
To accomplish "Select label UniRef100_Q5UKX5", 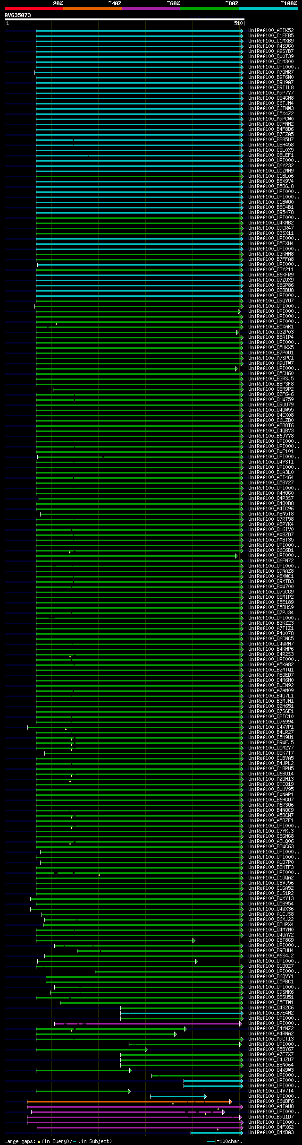I will (x=271, y=348).
